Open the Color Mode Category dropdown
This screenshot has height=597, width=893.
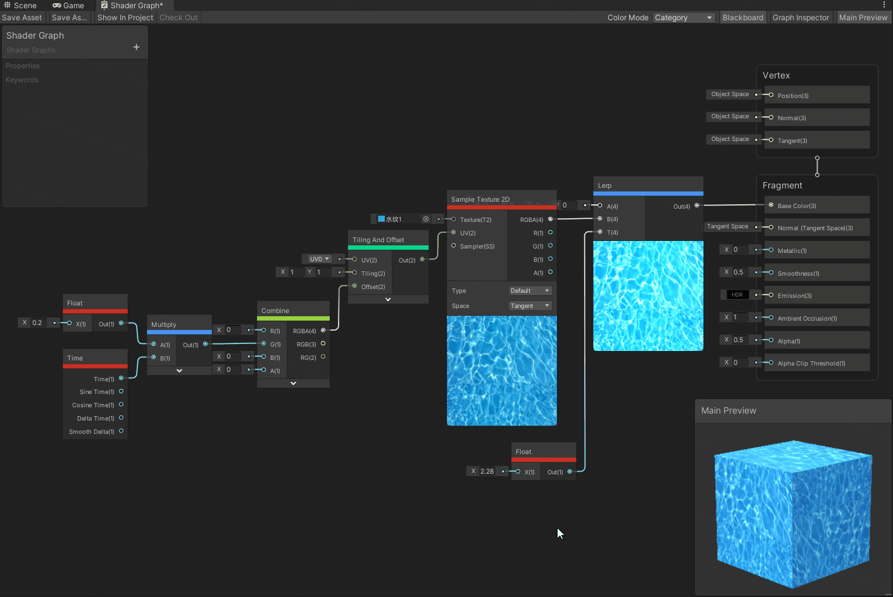click(x=684, y=18)
